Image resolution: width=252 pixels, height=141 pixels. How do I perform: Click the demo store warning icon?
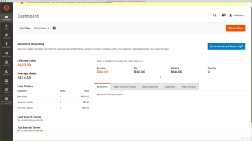coord(22,3)
